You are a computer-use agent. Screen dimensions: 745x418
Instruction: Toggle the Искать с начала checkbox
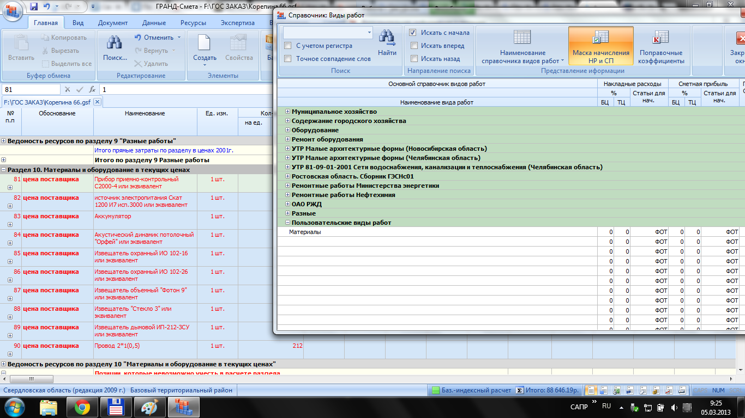coord(413,33)
